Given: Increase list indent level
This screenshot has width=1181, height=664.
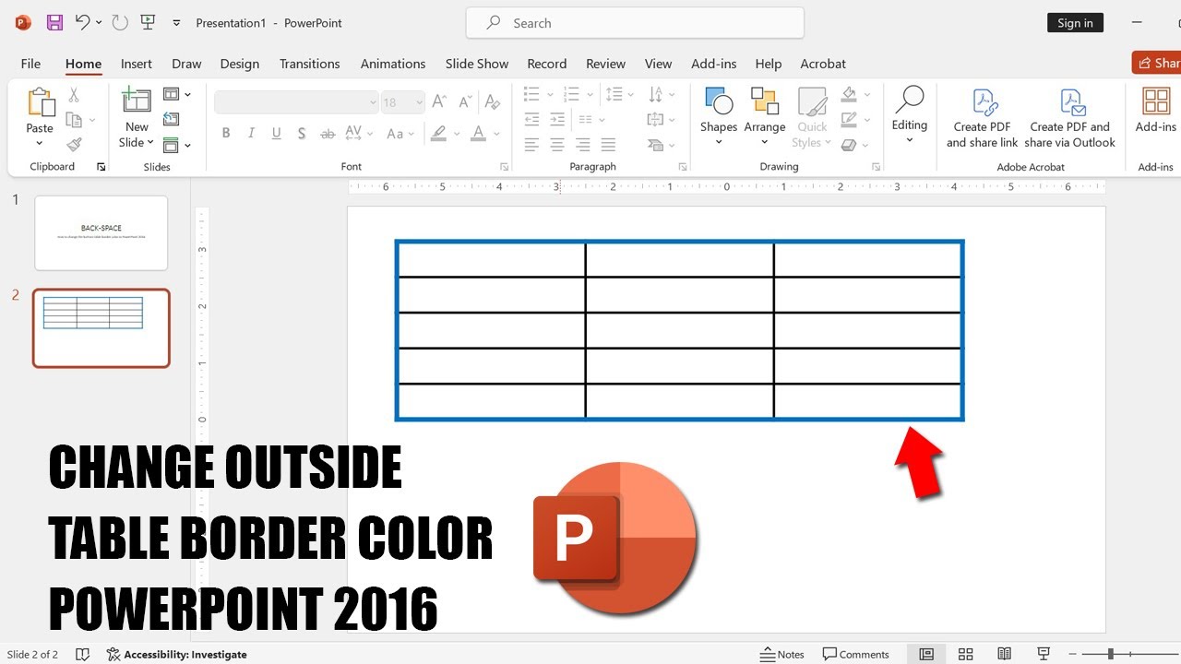Looking at the screenshot, I should coord(557,120).
